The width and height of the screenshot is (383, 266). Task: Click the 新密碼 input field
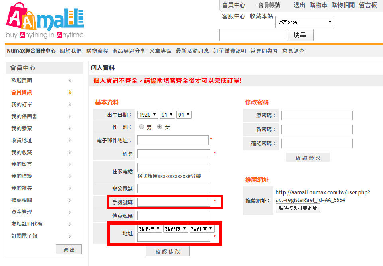click(317, 129)
